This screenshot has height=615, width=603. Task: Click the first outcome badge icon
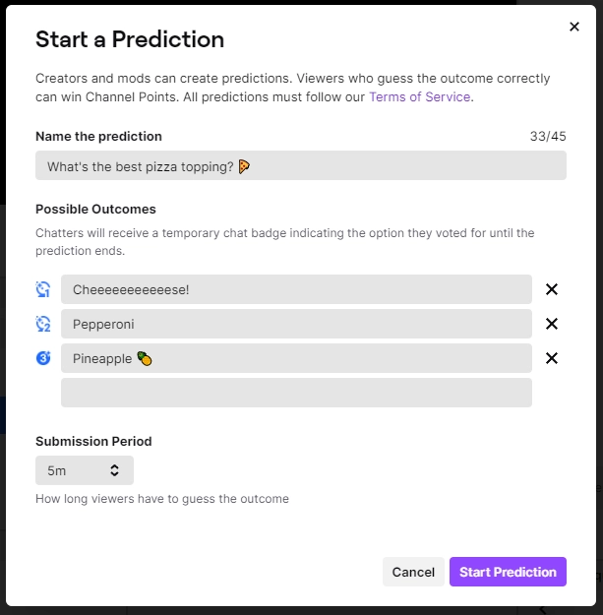coord(43,289)
